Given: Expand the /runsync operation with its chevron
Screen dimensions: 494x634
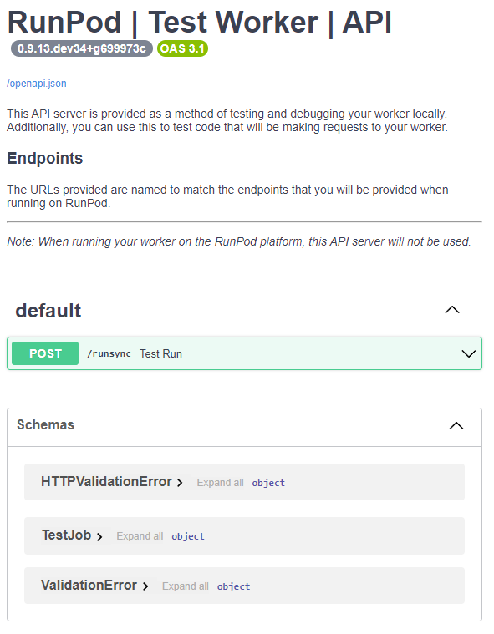Looking at the screenshot, I should (469, 354).
